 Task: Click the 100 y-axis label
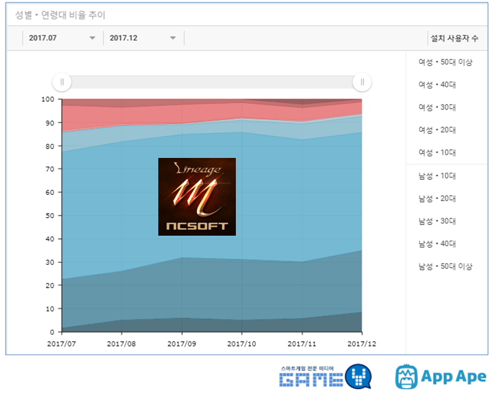pos(48,100)
